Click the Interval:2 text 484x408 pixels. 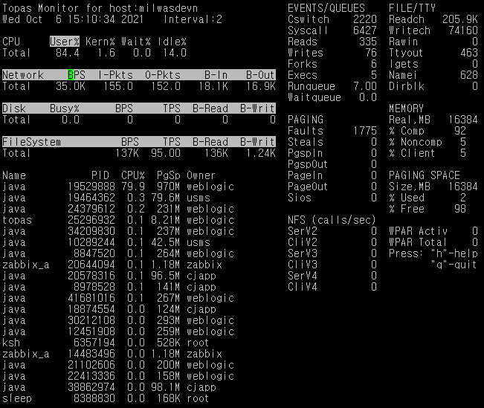click(193, 19)
